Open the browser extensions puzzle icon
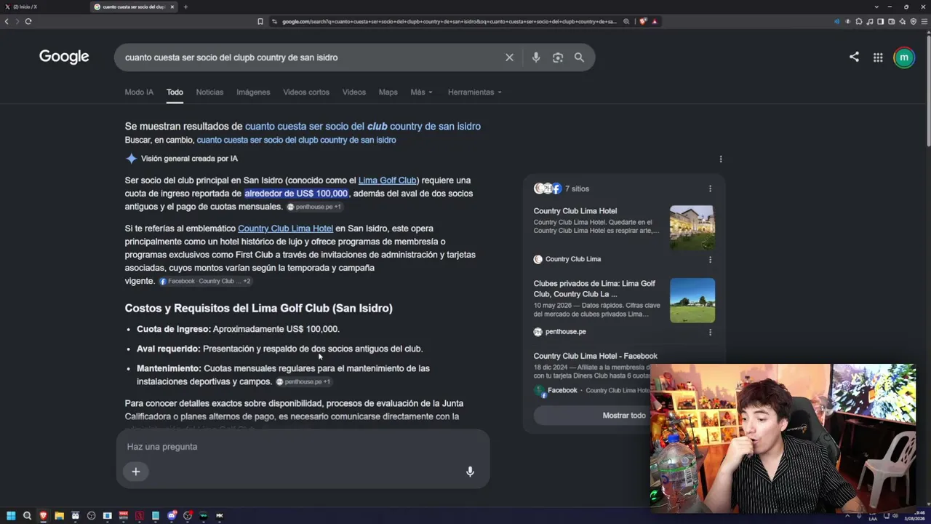The image size is (931, 524). (859, 21)
